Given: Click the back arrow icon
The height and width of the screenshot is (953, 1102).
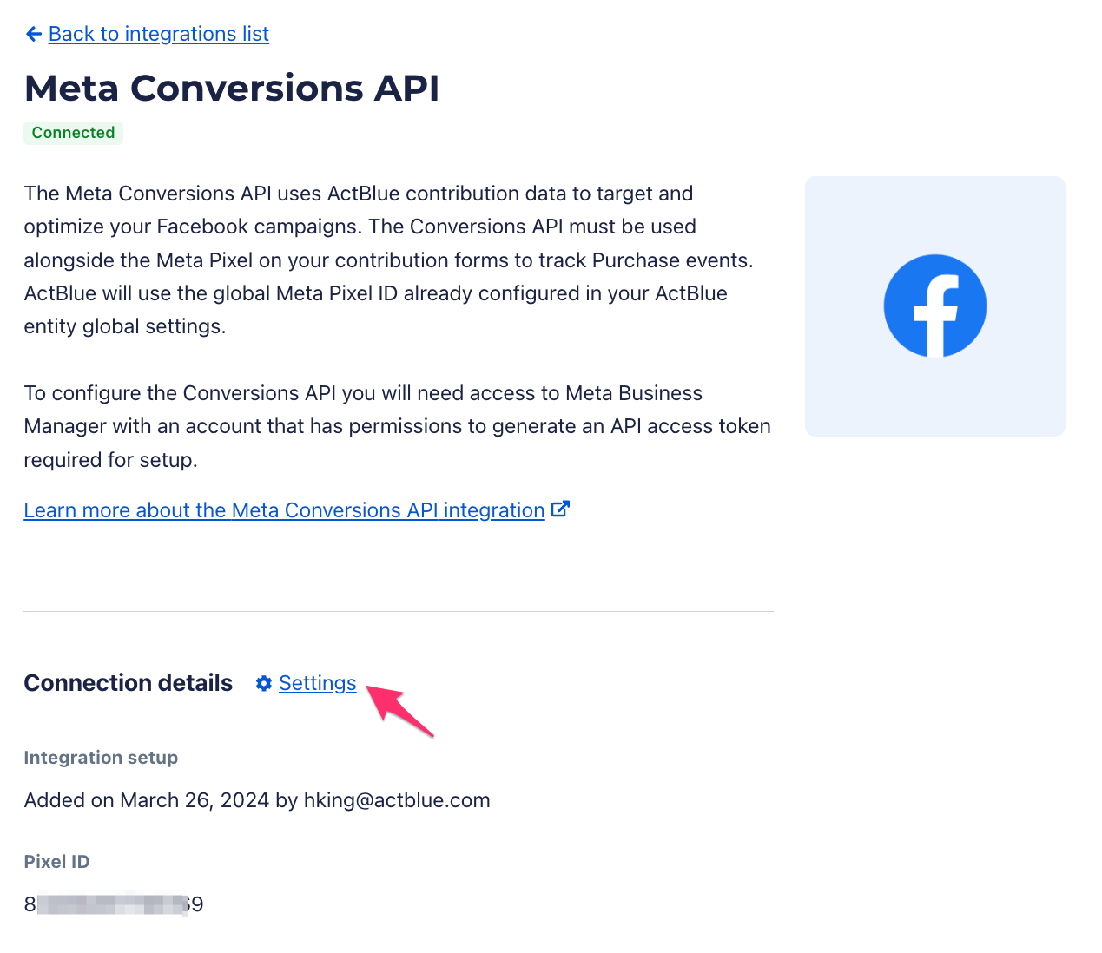Looking at the screenshot, I should pyautogui.click(x=34, y=34).
